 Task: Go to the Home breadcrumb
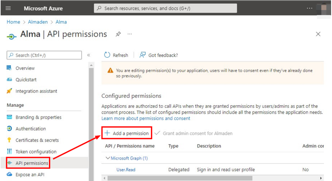tap(13, 22)
